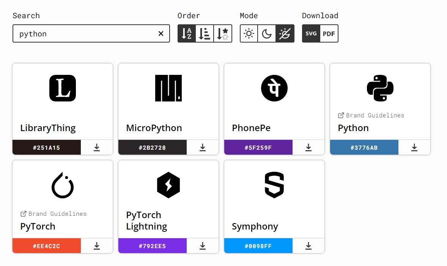
Task: Sort icons alphabetically A to Z
Action: tap(187, 34)
